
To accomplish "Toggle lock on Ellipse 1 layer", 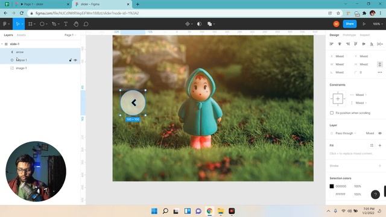I will (x=71, y=60).
